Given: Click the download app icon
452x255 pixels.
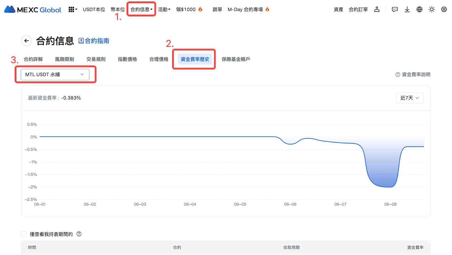Looking at the screenshot, I should (407, 9).
